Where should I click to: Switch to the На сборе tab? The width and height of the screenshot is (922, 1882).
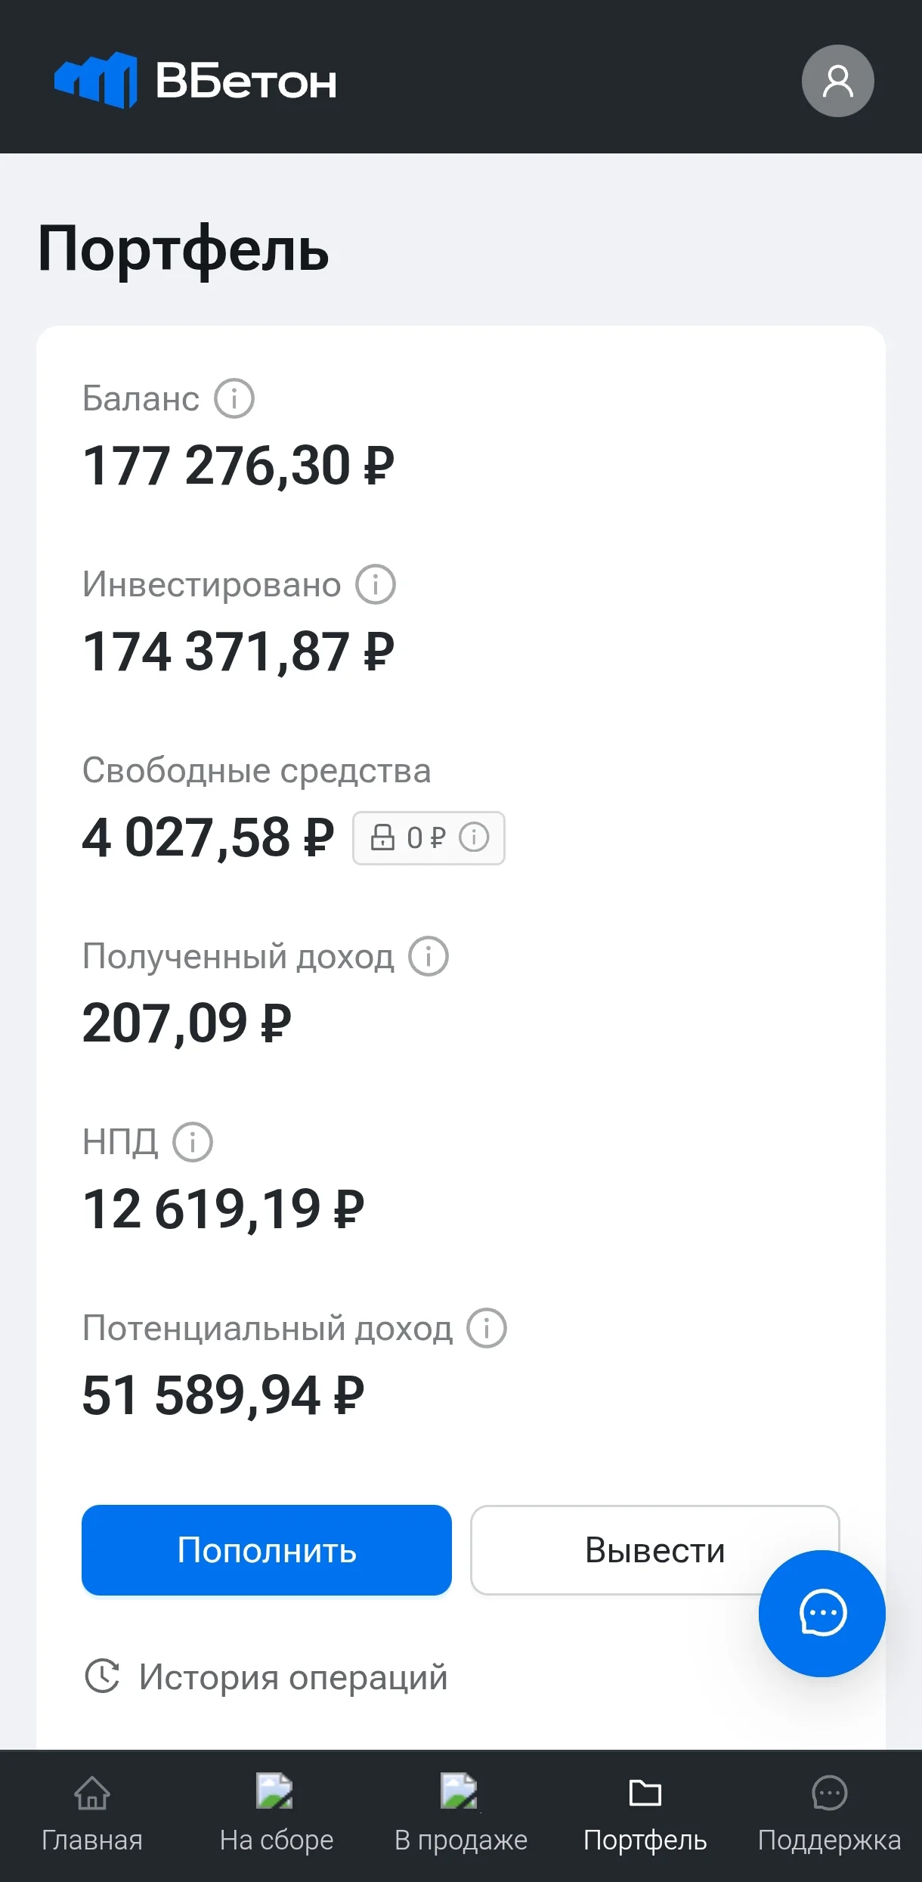(277, 1814)
